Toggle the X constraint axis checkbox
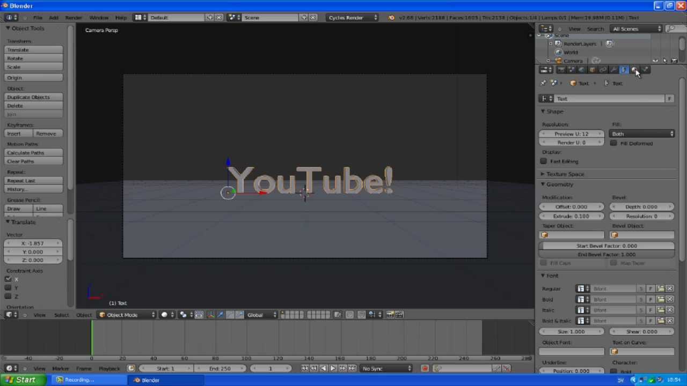Viewport: 687px width, 386px height. click(x=8, y=279)
